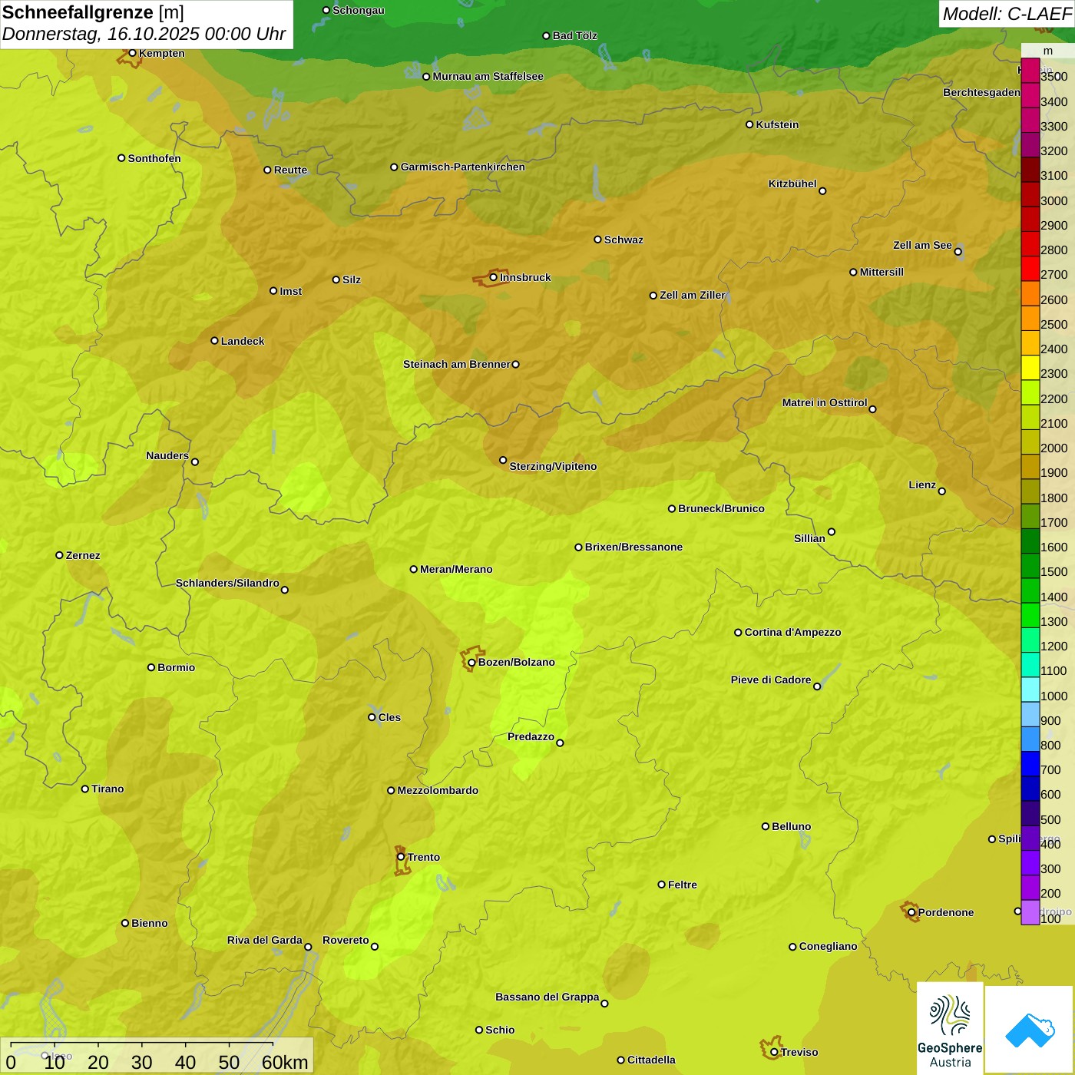Click the Bozen/Bolzano city marker
Viewport: 1075px width, 1075px height.
[x=471, y=662]
